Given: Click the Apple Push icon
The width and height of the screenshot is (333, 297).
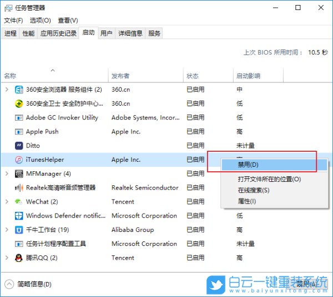Looking at the screenshot, I should pyautogui.click(x=19, y=132).
